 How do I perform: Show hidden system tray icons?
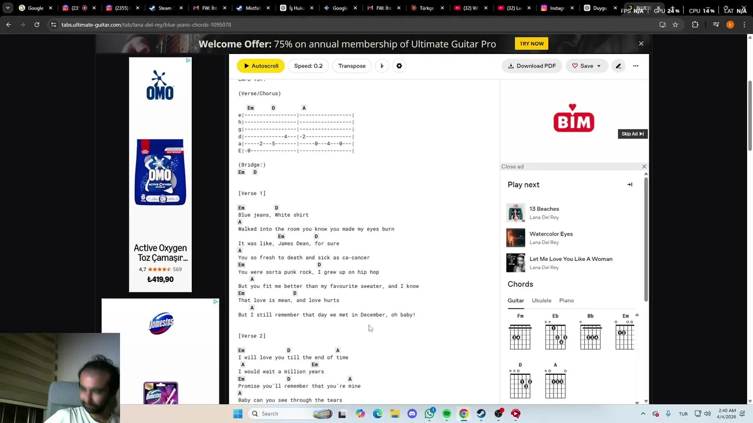pyautogui.click(x=642, y=414)
